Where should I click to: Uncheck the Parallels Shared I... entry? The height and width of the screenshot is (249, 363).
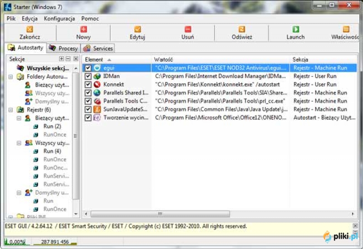coord(88,93)
